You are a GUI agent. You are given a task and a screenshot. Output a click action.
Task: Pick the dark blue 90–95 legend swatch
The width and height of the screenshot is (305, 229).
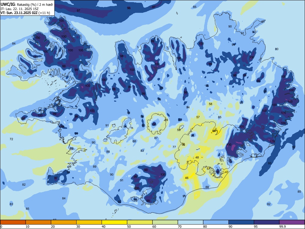pyautogui.click(x=241, y=222)
